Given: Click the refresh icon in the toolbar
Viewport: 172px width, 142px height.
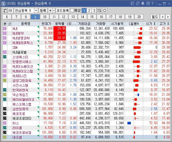Looking at the screenshot, I should 105,10.
